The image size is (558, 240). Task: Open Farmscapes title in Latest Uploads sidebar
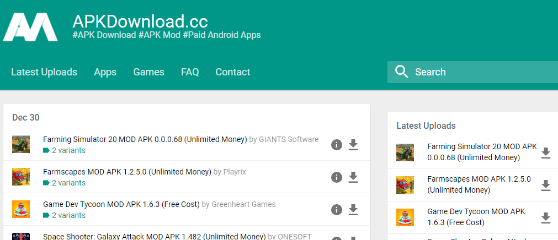pyautogui.click(x=479, y=184)
